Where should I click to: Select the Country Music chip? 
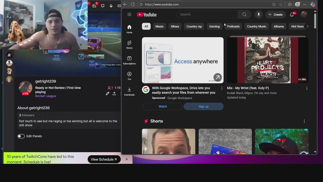[257, 26]
